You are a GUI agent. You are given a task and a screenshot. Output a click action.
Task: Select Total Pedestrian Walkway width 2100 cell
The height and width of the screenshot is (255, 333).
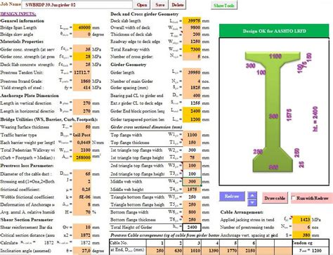(x=81, y=150)
